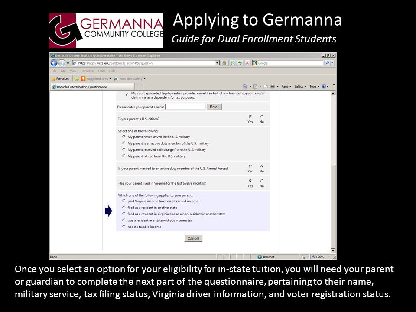Open the Safety command bar menu
Screen dimensions: 416x312
(300, 87)
